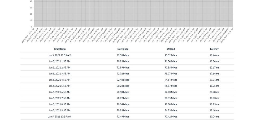Select the Jan 5, 2021 8:55 AM timestamp
Viewport: 263px width, 121px height.
tap(59, 104)
